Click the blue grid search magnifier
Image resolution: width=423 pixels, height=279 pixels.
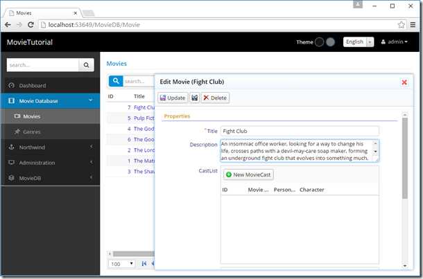[x=116, y=81]
